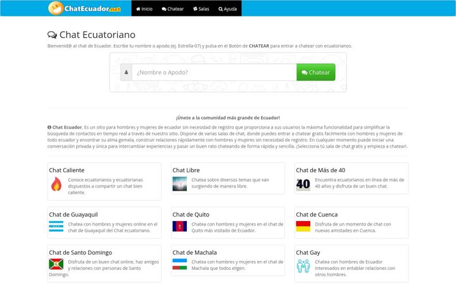This screenshot has width=456, height=285.
Task: Open the Ayuda menu item
Action: (x=228, y=9)
